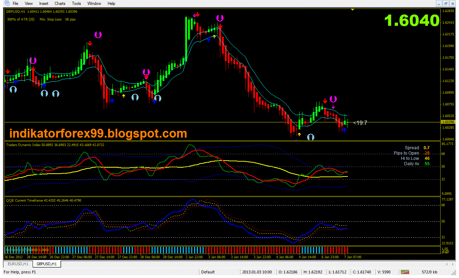Click the 'V: 5590' volume field

[384, 272]
